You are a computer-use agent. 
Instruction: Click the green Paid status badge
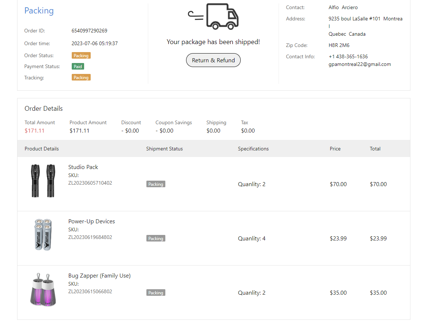click(78, 67)
